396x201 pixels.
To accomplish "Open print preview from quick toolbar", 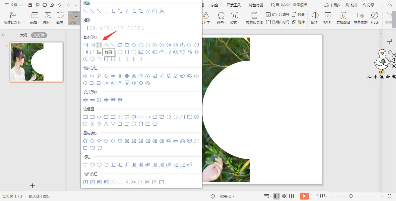I will (x=52, y=5).
